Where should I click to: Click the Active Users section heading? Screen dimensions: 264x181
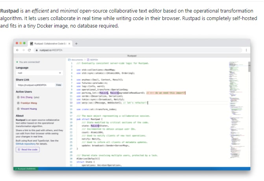pyautogui.click(x=24, y=92)
